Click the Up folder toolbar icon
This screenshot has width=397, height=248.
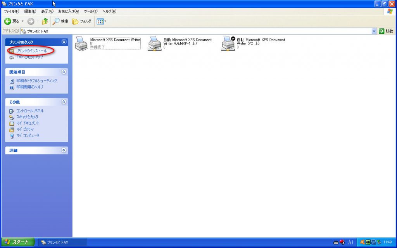[45, 21]
